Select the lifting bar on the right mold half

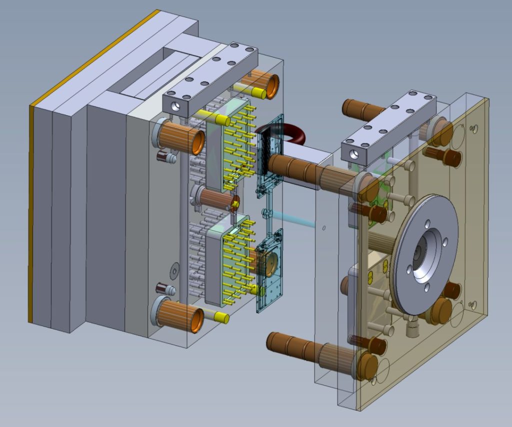[x=388, y=128]
